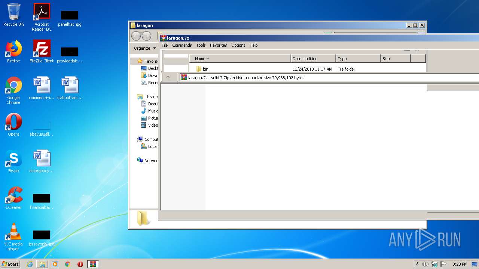Go forward in the laragon Explorer window
The height and width of the screenshot is (269, 479).
coord(146,36)
